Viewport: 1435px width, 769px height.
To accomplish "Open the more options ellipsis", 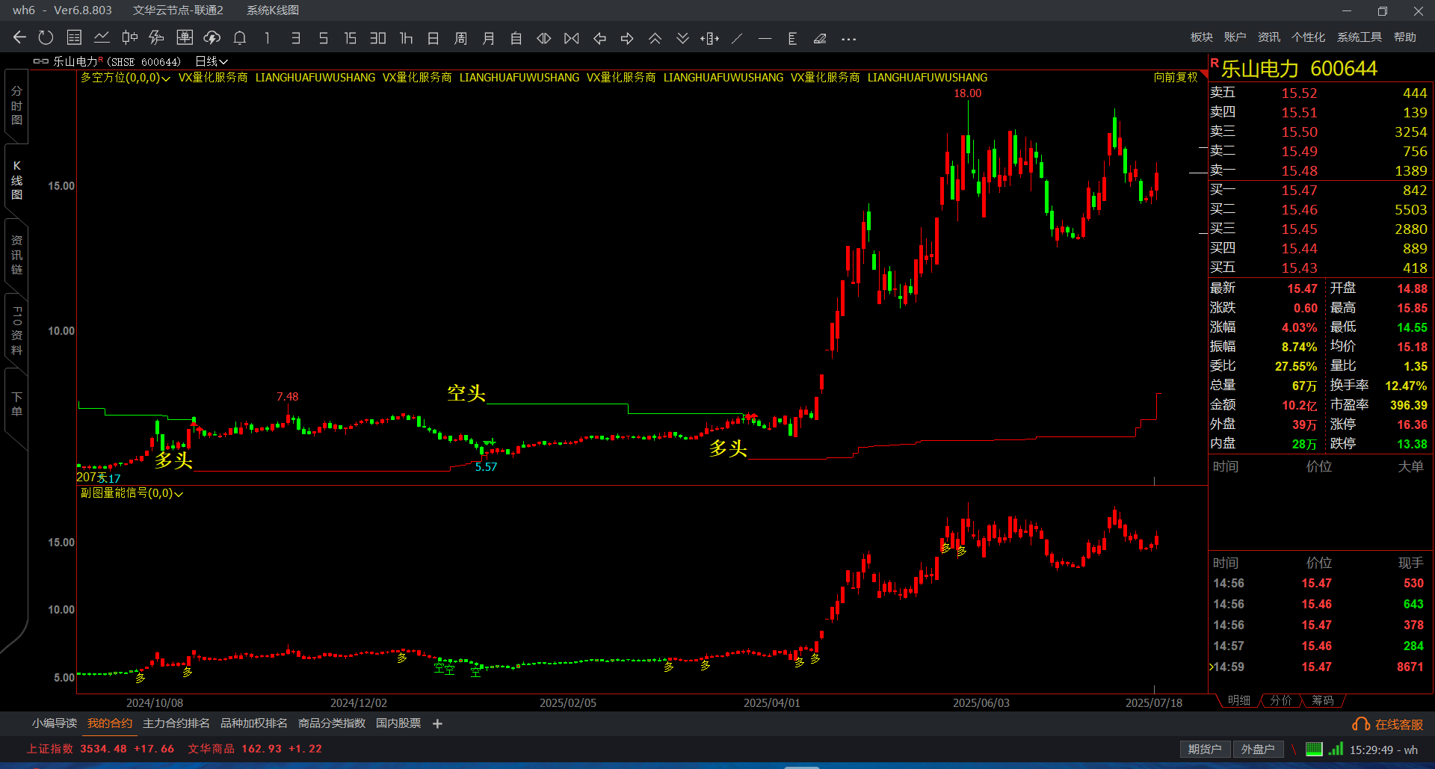I will (x=848, y=39).
